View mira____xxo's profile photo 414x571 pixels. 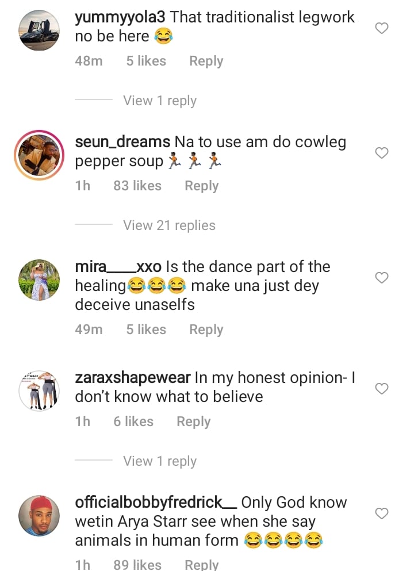coord(39,280)
